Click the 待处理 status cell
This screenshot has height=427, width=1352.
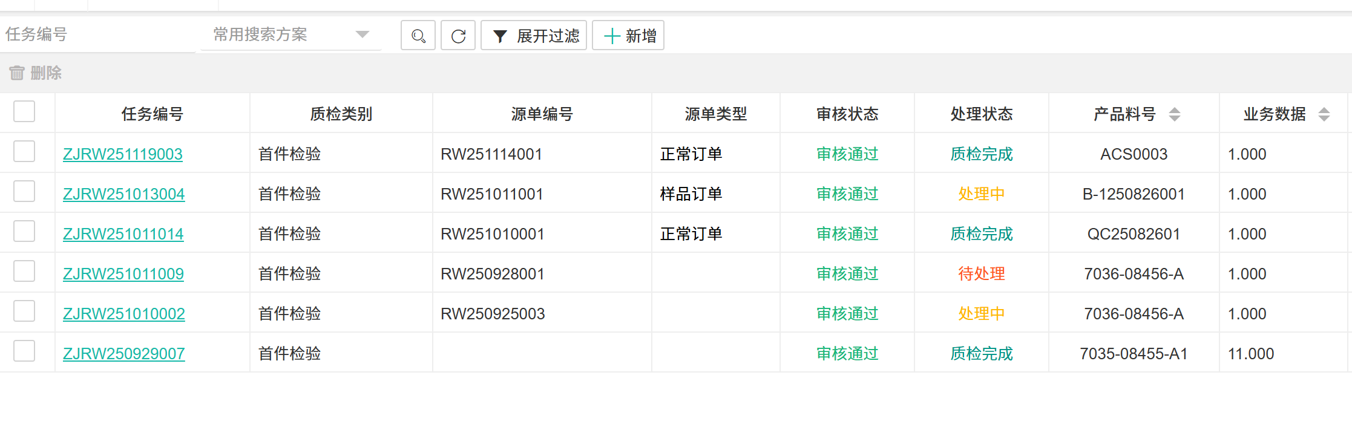tap(981, 274)
